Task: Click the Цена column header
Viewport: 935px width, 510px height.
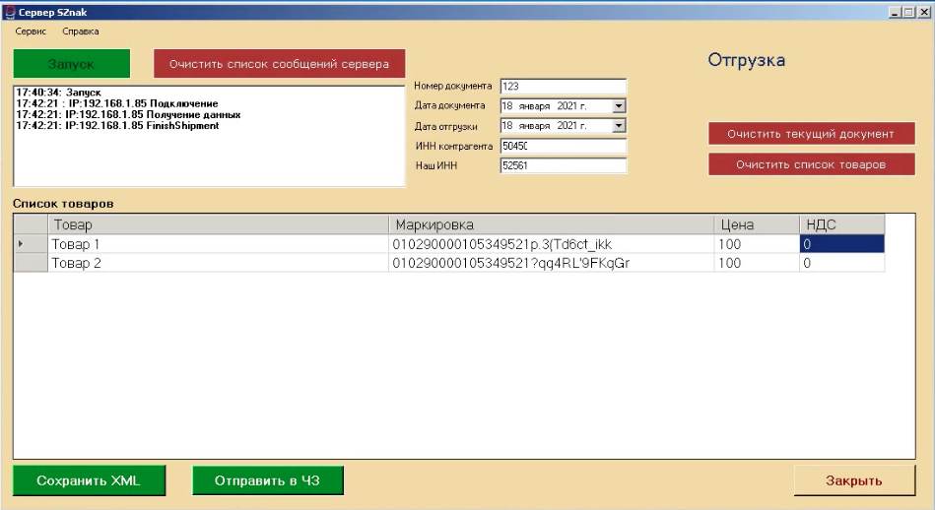Action: [x=757, y=224]
